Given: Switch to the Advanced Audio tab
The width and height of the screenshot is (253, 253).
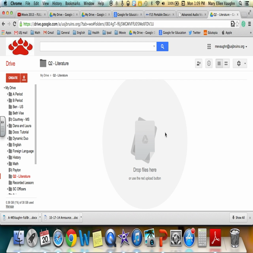Looking at the screenshot, I should 192,15.
